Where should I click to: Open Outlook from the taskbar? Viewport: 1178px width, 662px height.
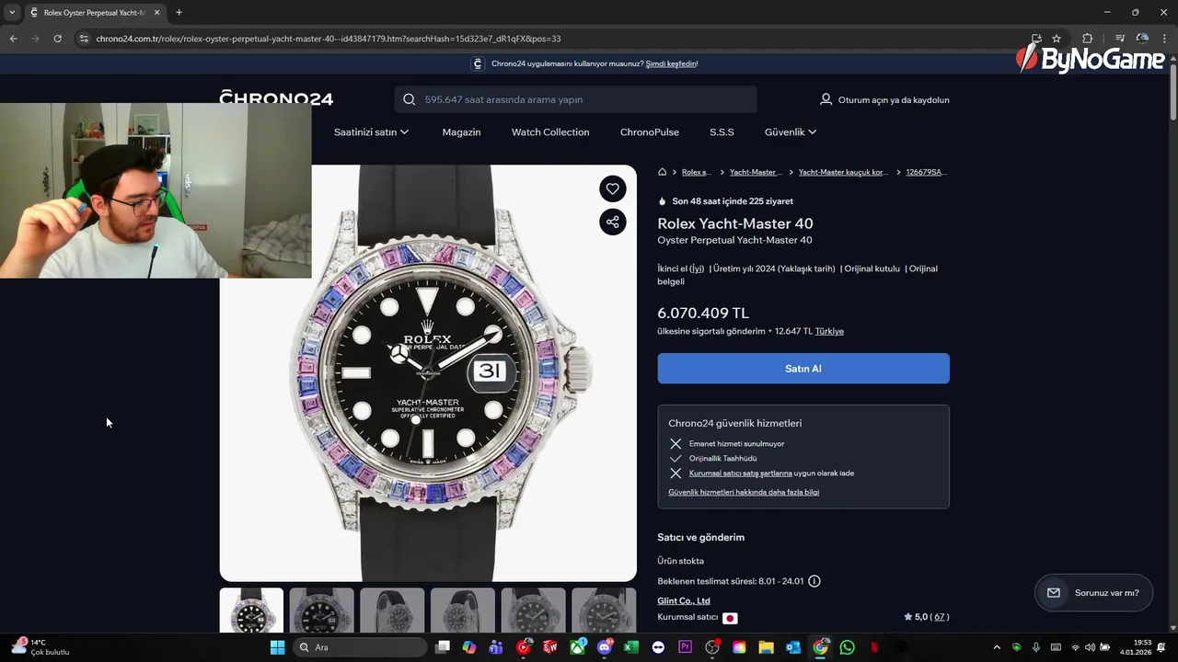tap(792, 647)
